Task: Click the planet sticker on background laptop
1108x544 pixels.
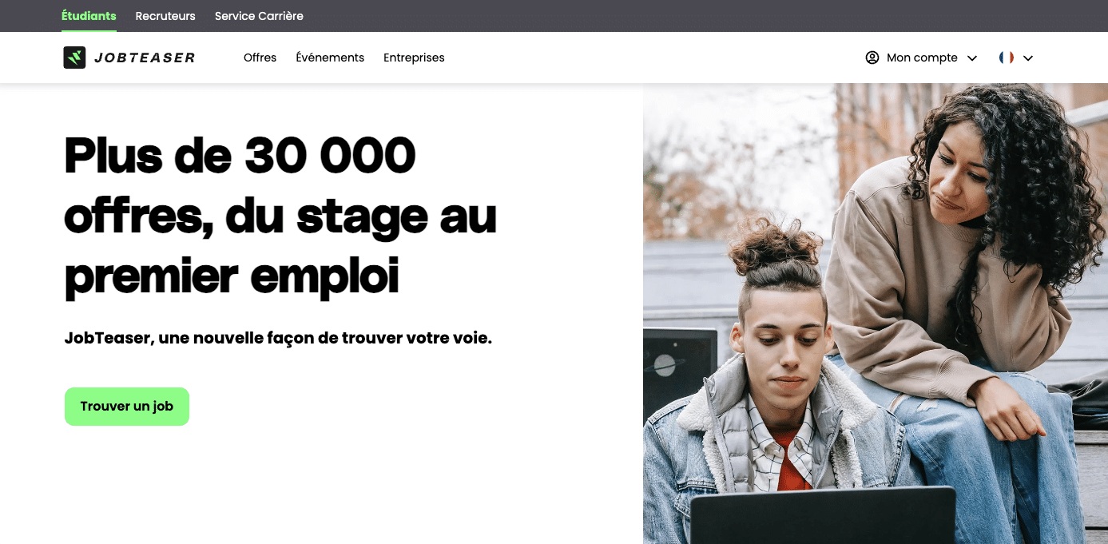Action: (665, 365)
